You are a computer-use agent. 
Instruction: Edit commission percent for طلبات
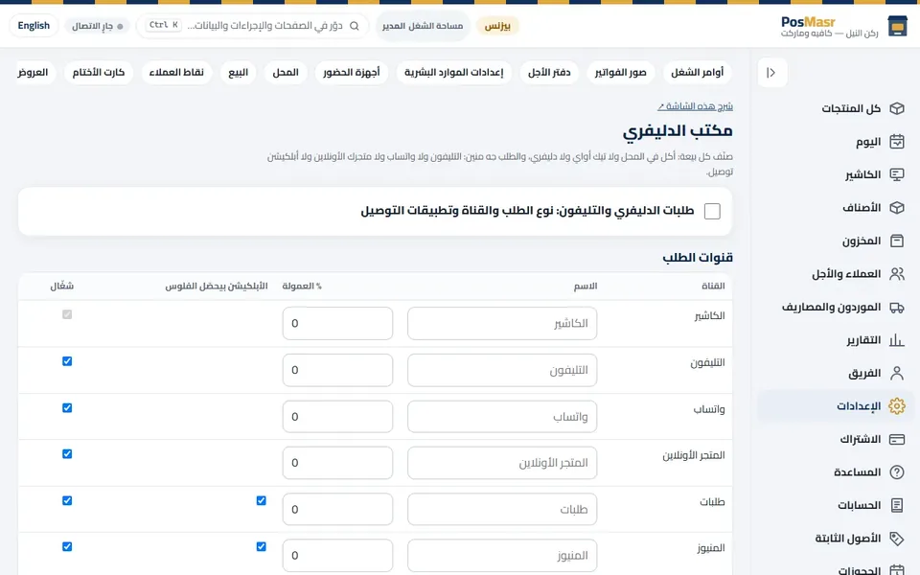click(x=337, y=509)
